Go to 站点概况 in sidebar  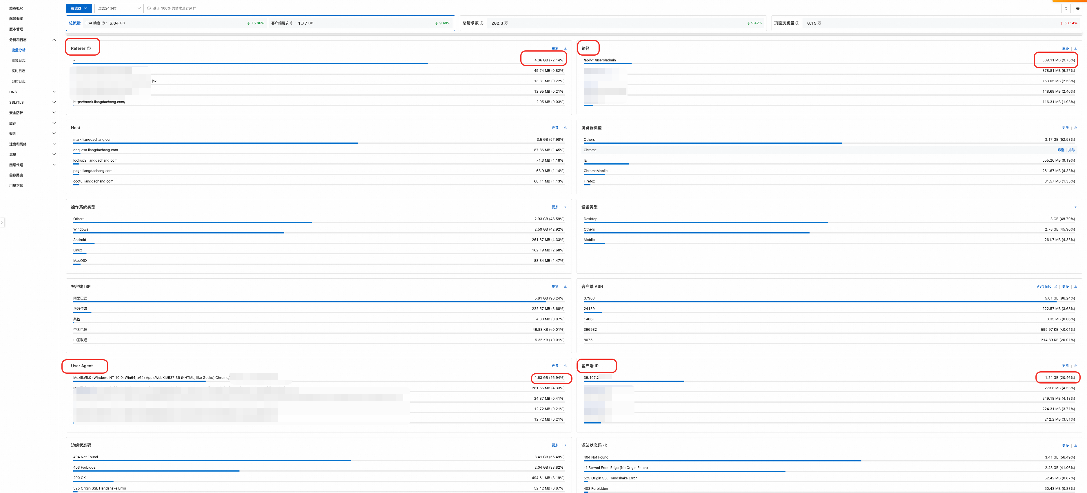16,8
